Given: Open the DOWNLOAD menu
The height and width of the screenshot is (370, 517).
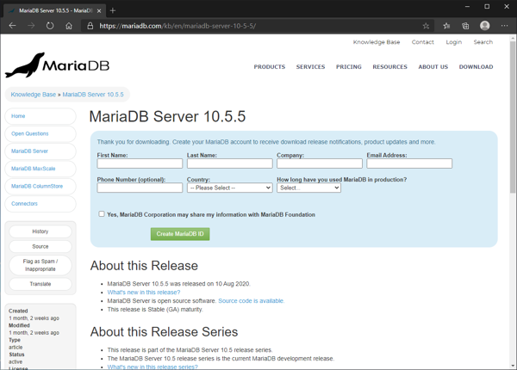Looking at the screenshot, I should [477, 67].
